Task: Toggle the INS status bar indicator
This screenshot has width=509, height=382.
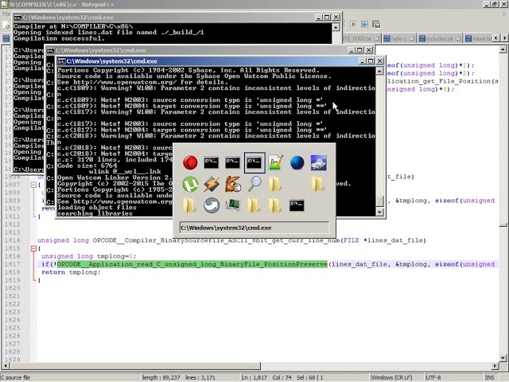Action: pos(490,377)
